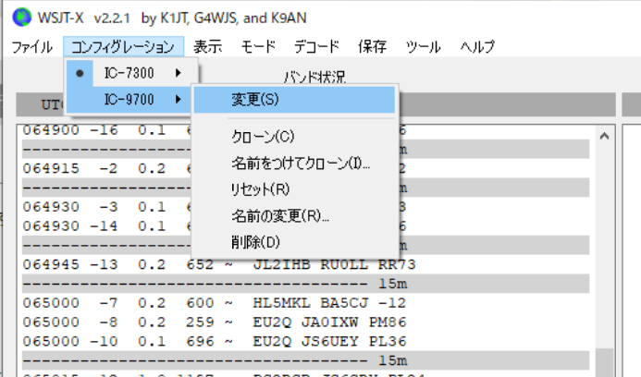641x377 pixels.
Task: Open the 保存 menu
Action: coord(372,46)
